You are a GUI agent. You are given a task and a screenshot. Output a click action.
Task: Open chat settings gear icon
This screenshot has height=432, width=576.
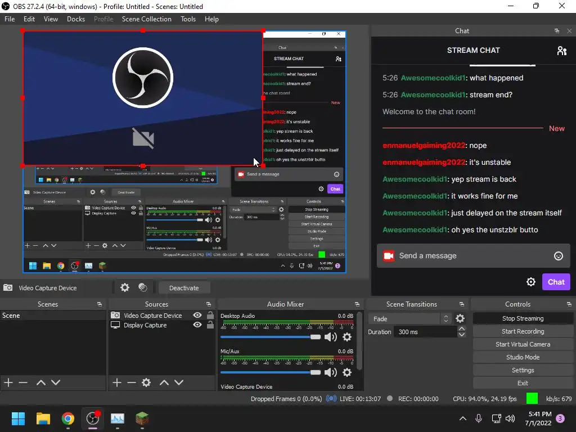click(x=531, y=282)
